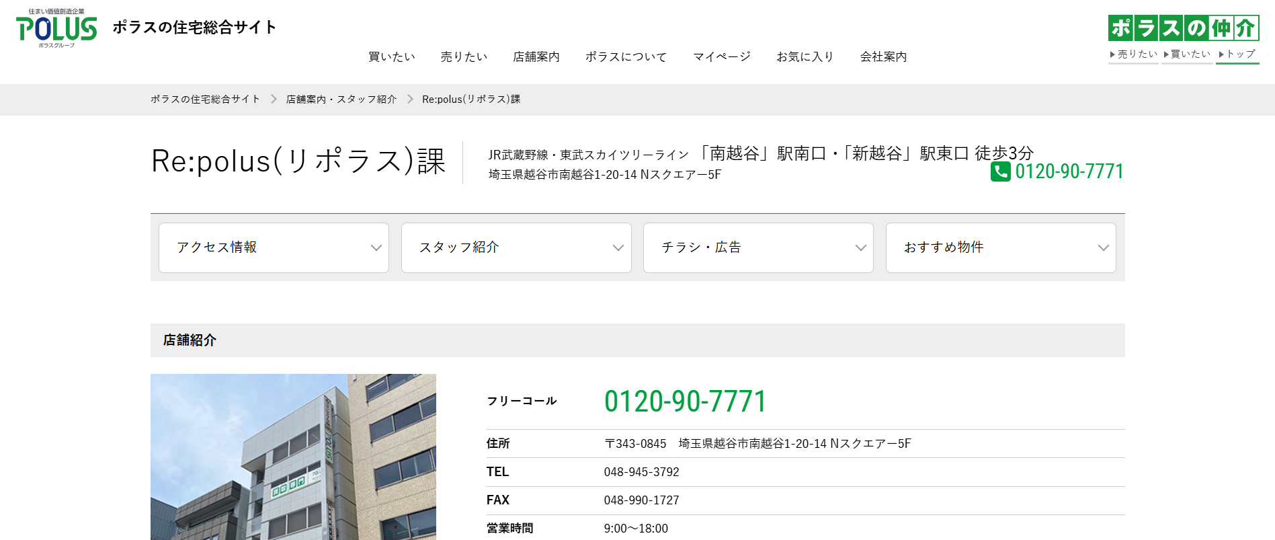Click breadcrumb arrow after 店舗案内・スタッフ紹介

click(x=410, y=99)
